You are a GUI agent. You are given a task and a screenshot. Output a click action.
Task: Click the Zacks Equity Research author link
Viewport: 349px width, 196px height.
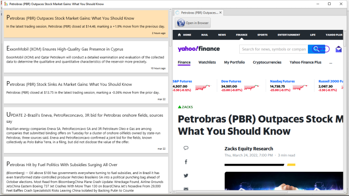pyautogui.click(x=249, y=148)
